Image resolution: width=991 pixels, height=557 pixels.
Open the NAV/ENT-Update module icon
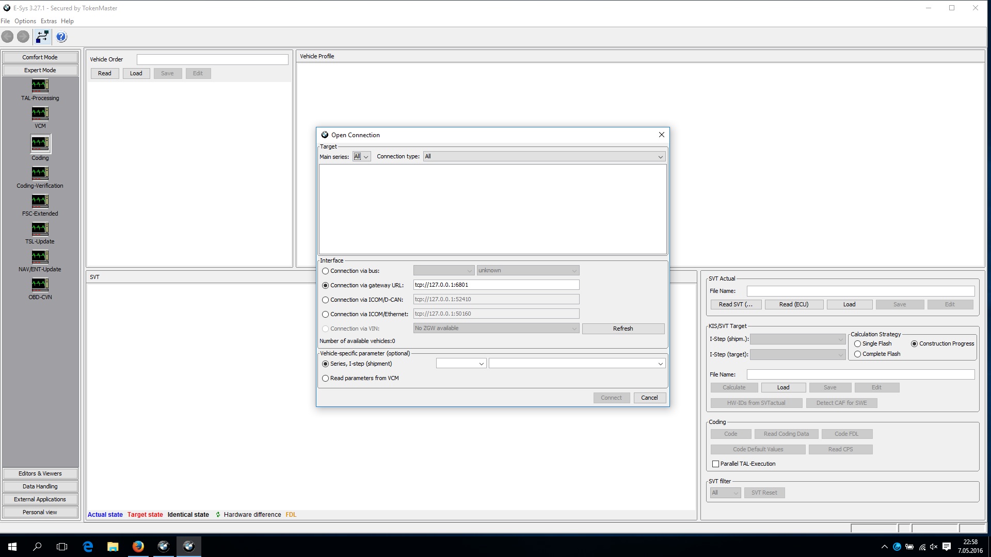coord(40,256)
